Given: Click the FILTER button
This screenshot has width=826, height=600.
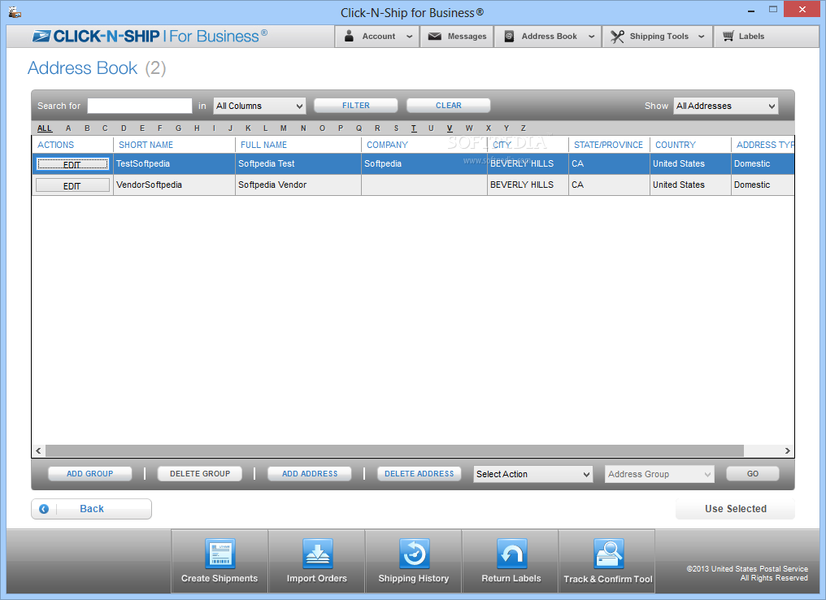Looking at the screenshot, I should click(355, 106).
